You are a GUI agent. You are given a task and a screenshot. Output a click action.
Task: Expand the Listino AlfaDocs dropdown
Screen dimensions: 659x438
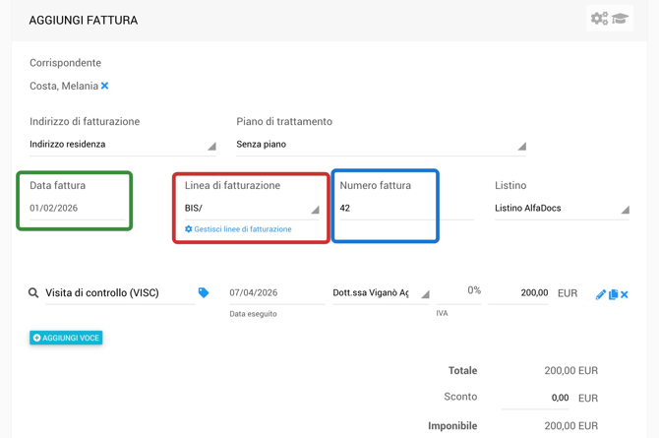562,209
